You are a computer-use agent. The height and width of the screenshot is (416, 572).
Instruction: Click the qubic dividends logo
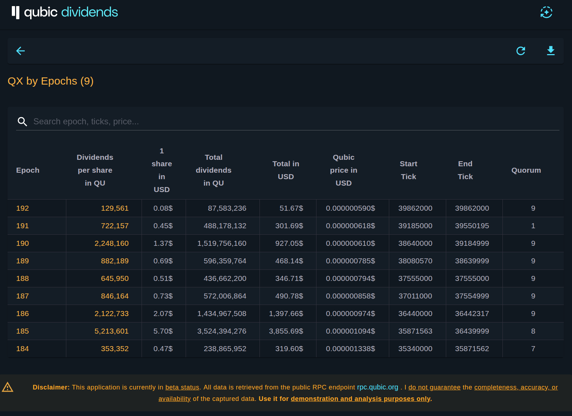pos(65,13)
